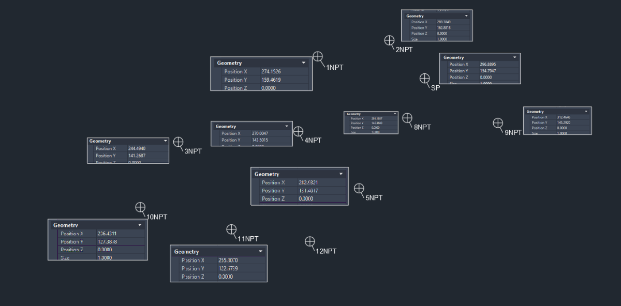This screenshot has height=306, width=621.
Task: Click the 8NPT point marker circle
Action: click(x=407, y=118)
